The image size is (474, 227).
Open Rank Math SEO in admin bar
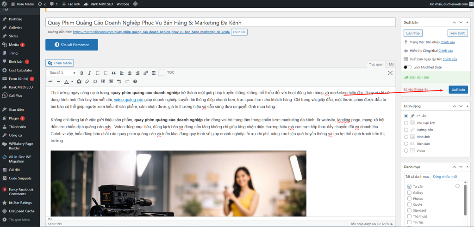[x=98, y=4]
